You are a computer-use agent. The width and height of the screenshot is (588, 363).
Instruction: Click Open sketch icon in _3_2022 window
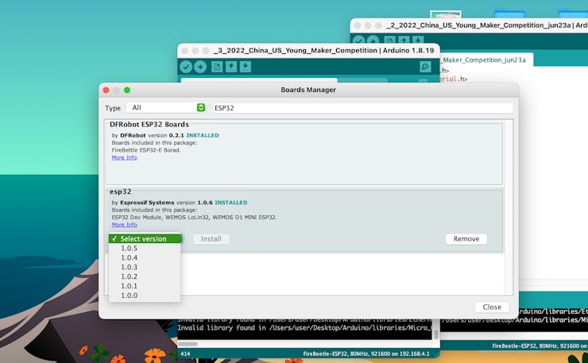coord(231,67)
